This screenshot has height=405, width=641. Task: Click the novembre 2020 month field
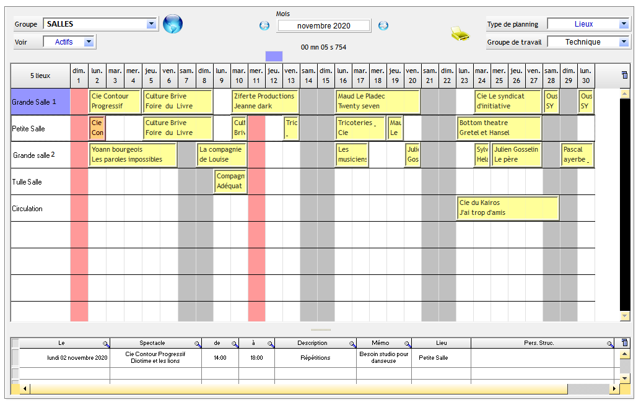(x=324, y=26)
